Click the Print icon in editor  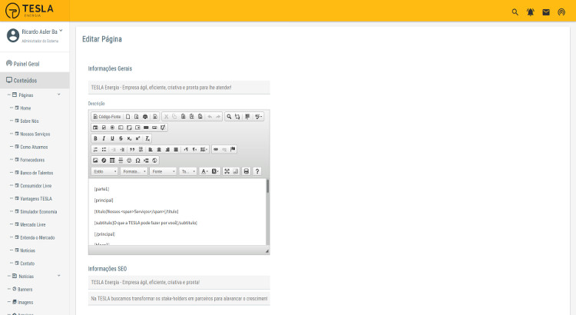click(145, 117)
